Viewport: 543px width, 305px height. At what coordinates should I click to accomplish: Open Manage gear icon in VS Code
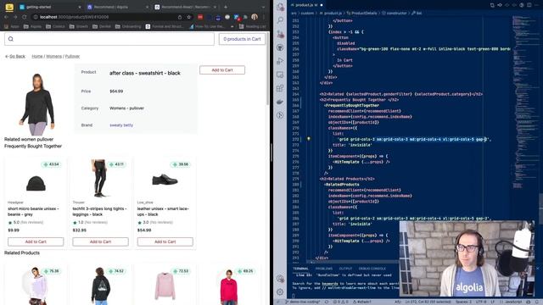[x=281, y=291]
